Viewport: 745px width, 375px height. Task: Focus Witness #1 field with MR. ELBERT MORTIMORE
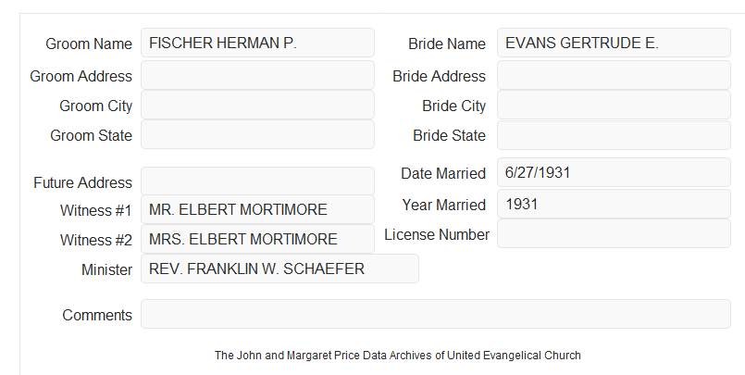(x=257, y=209)
